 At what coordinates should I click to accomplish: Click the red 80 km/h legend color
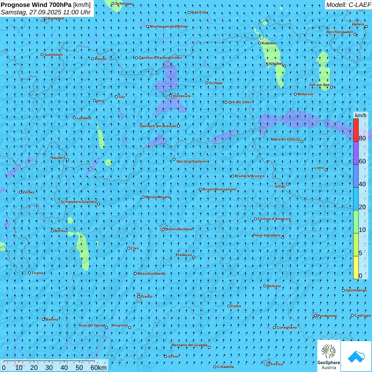(x=356, y=130)
